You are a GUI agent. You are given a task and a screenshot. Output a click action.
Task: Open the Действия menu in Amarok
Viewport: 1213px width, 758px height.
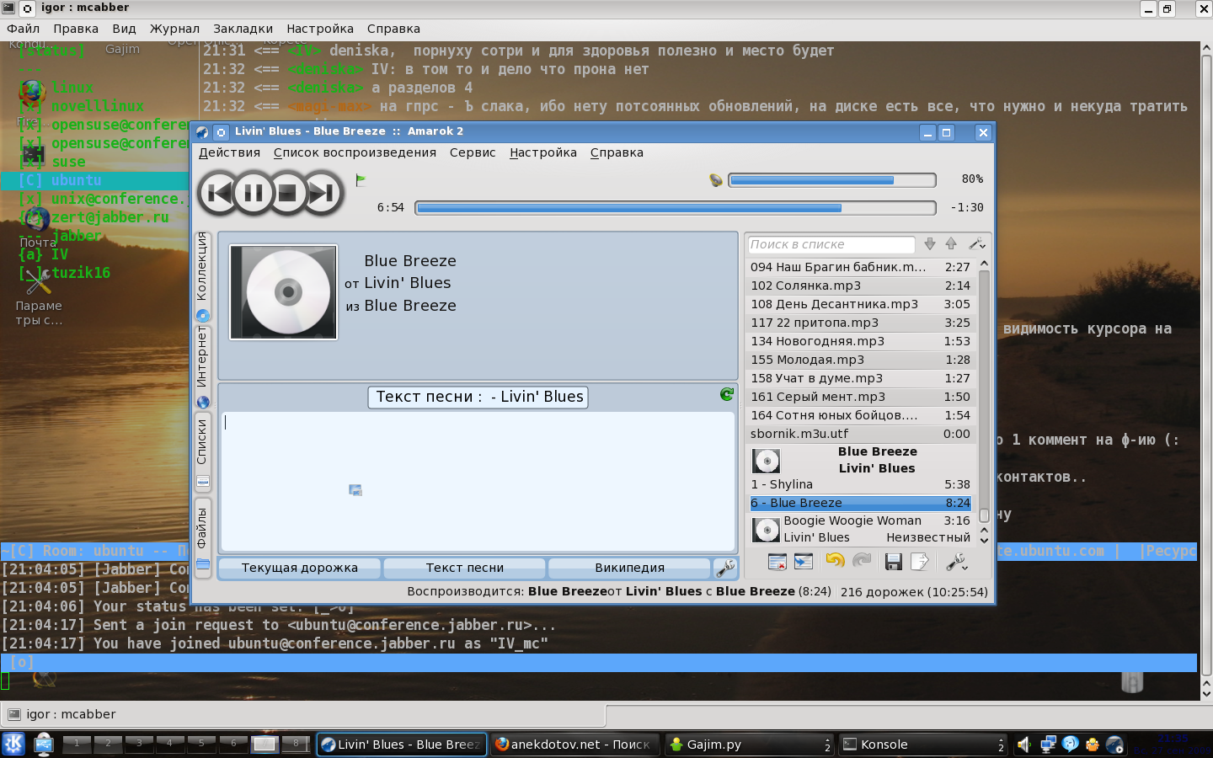tap(229, 152)
